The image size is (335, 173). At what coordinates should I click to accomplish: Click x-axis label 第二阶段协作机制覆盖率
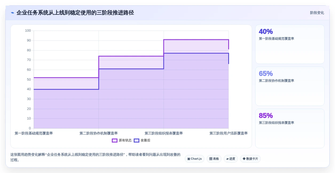98,133
